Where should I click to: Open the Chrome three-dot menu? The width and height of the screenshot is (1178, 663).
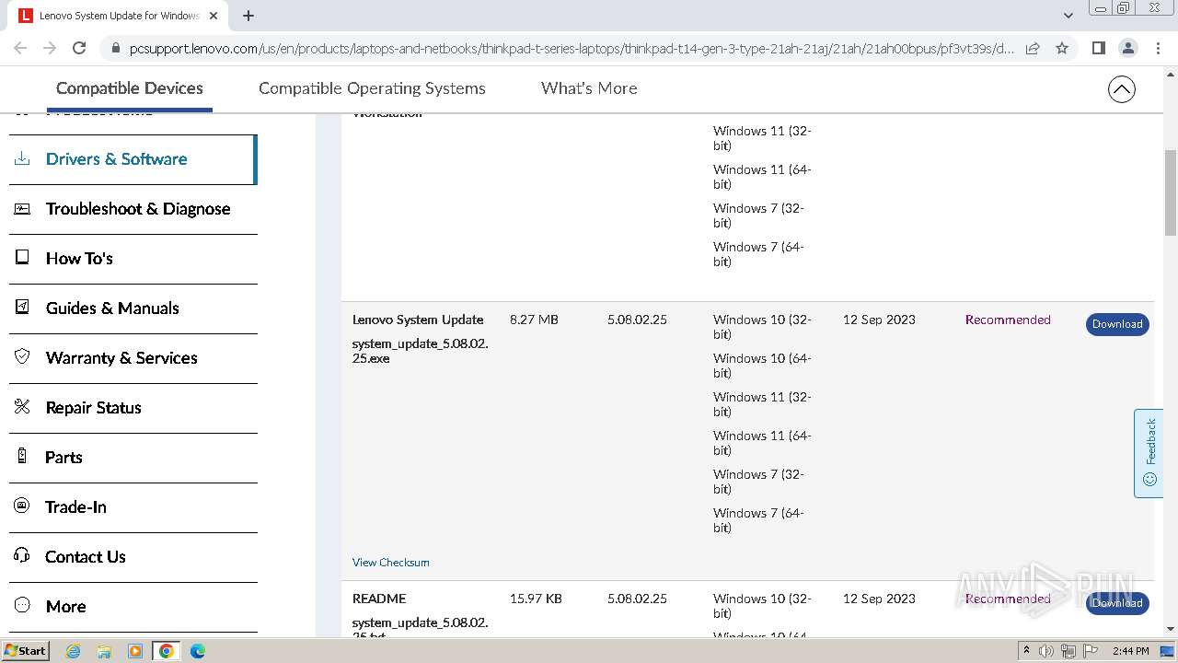[1158, 48]
